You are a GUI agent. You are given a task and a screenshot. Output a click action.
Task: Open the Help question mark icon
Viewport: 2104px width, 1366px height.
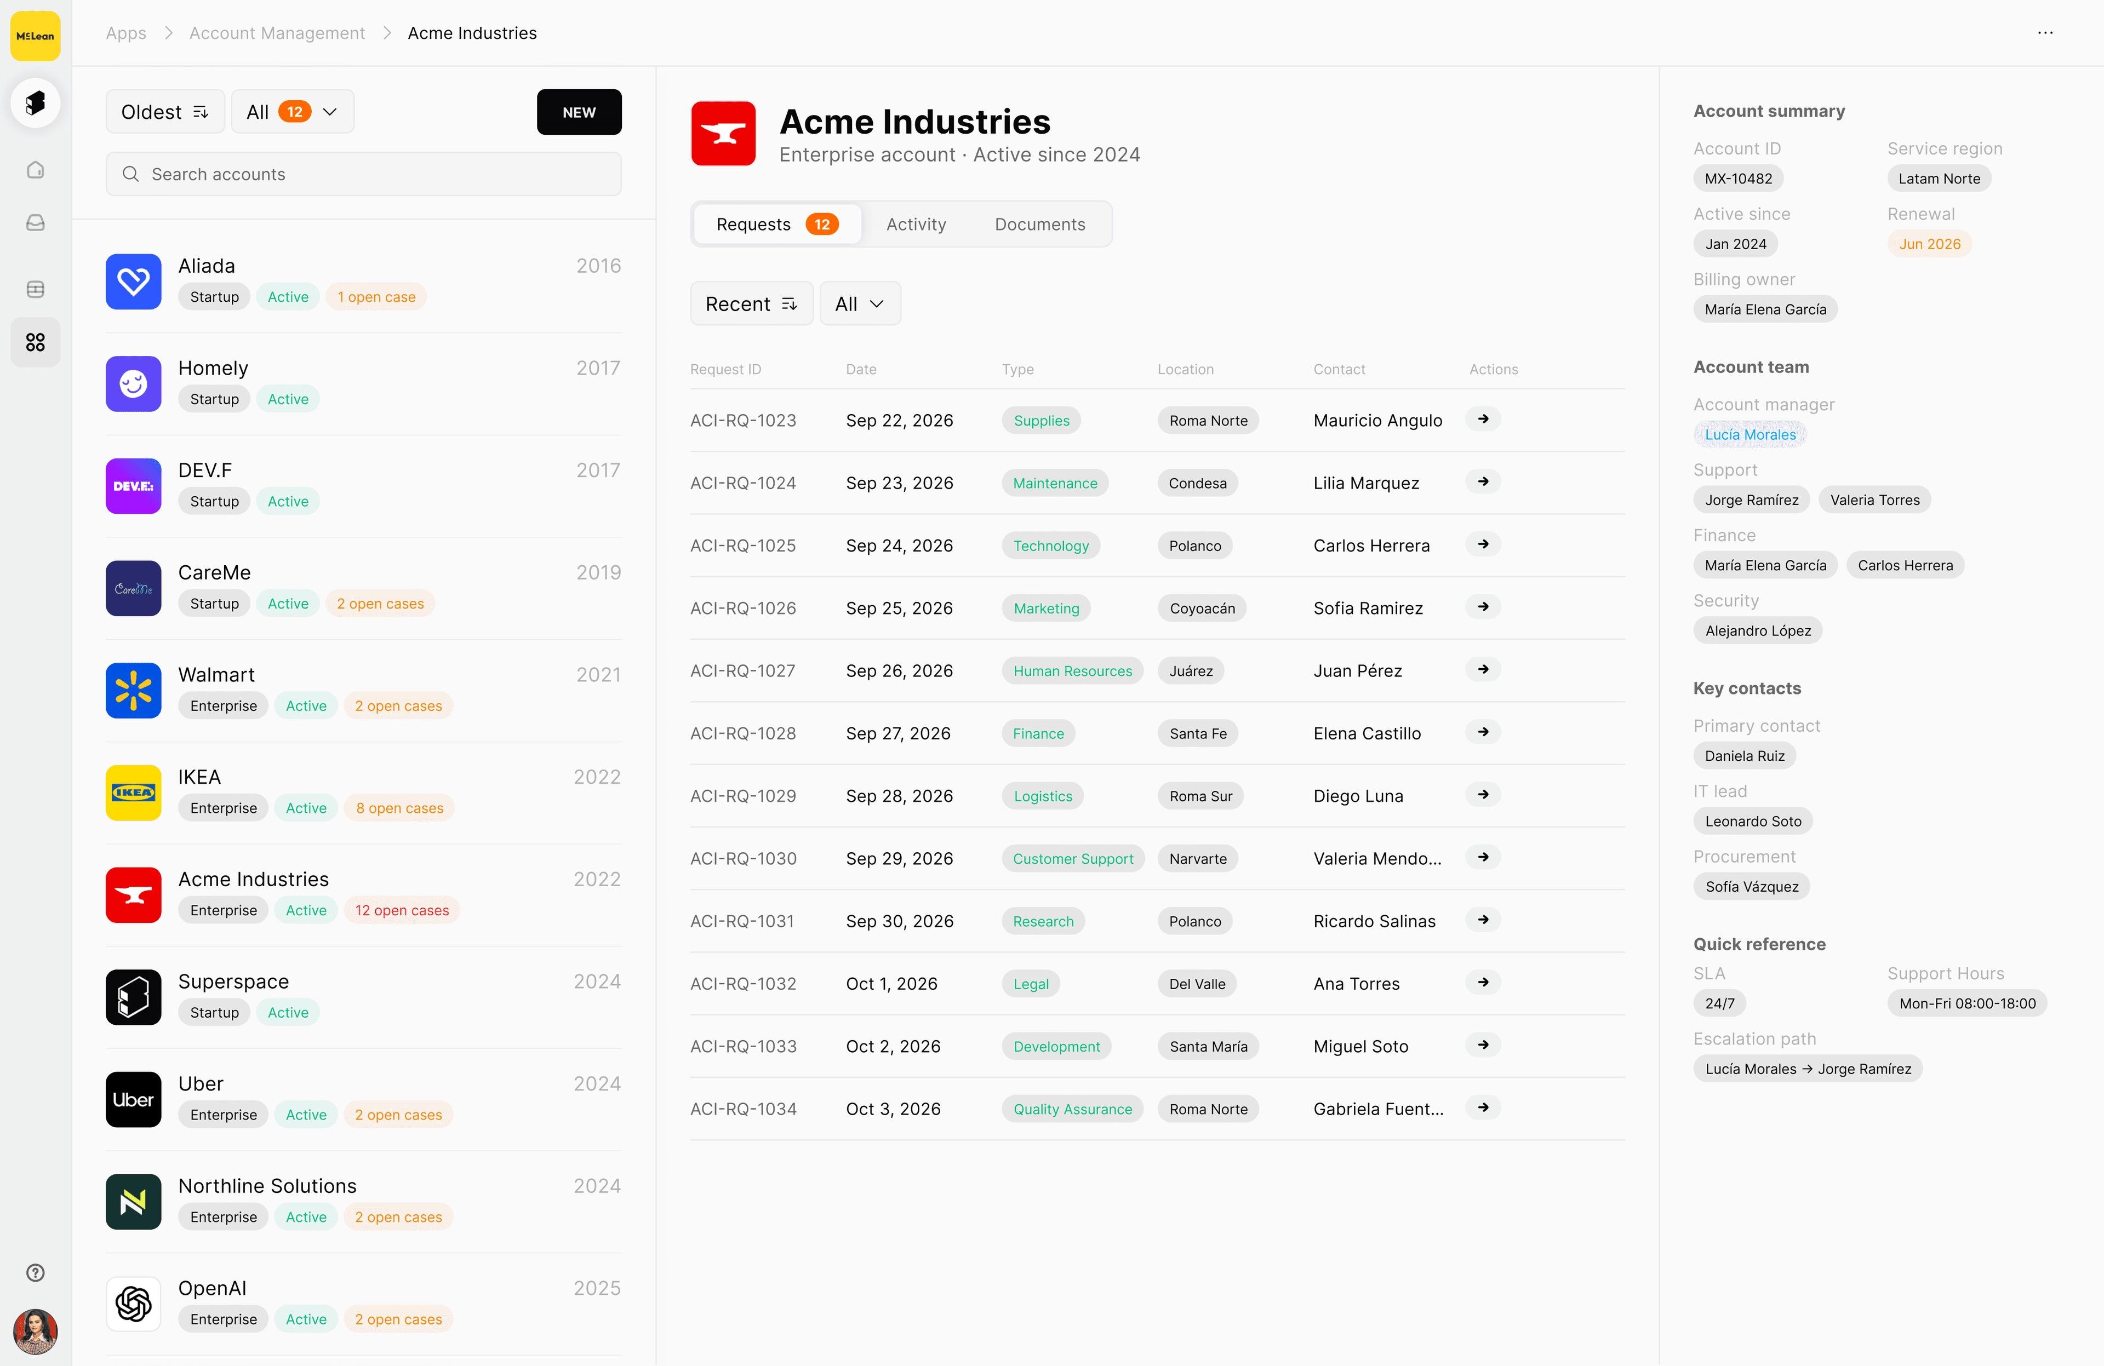coord(36,1272)
